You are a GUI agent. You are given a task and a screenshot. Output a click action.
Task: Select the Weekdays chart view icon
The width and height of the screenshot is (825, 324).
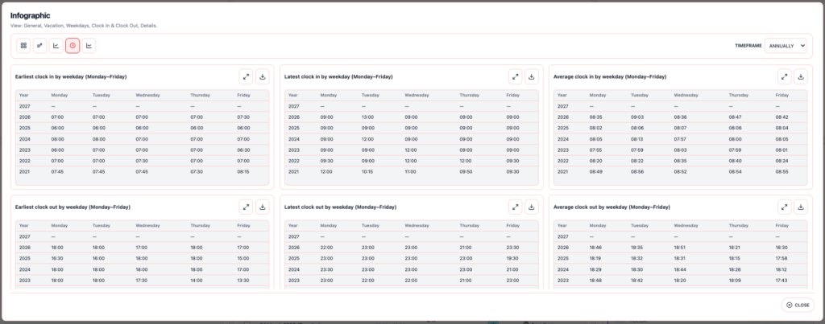pos(56,46)
